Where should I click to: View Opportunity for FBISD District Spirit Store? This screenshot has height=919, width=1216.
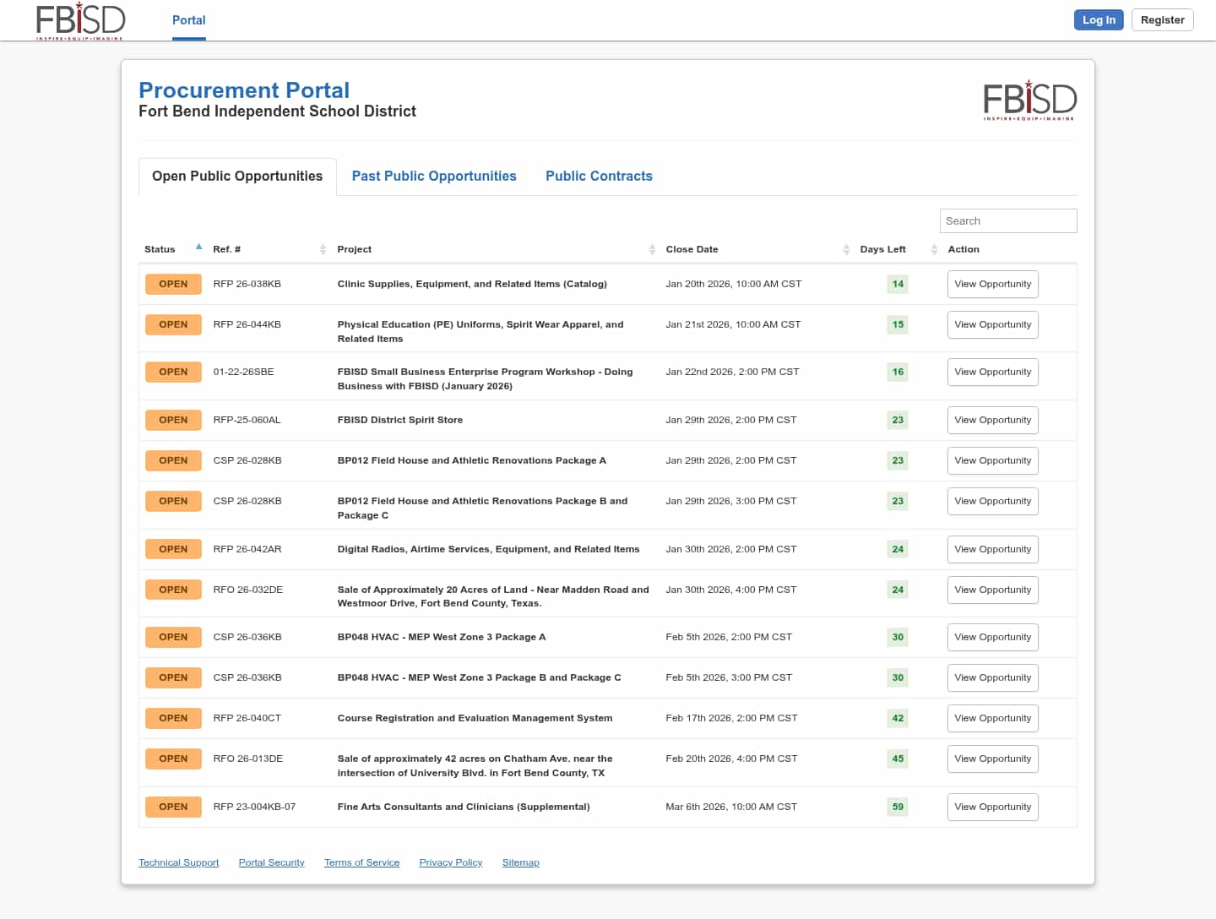point(992,420)
